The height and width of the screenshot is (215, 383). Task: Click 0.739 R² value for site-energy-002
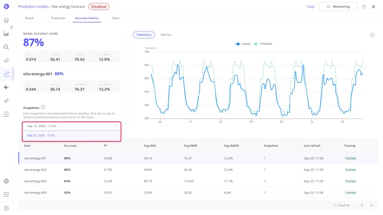(108, 170)
